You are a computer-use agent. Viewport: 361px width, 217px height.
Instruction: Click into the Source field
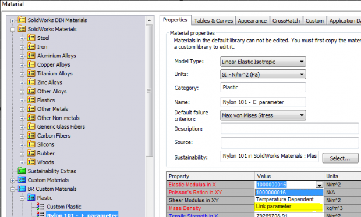(x=289, y=142)
